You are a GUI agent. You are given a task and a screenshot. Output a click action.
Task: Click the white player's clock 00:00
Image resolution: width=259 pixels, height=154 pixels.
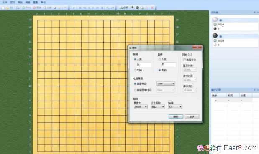[221, 25]
